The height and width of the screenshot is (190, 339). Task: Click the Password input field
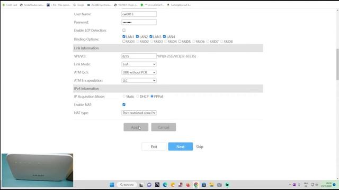[x=139, y=22]
